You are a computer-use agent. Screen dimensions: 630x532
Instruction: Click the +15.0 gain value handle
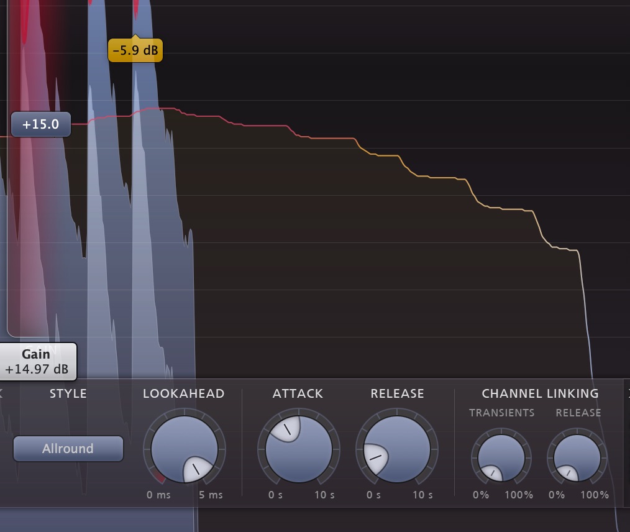41,124
